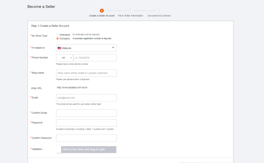Click the Password input field
The width and height of the screenshot is (264, 163).
pos(86,123)
